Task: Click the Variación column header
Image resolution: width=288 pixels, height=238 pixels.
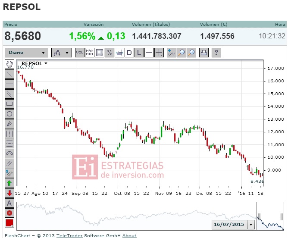Action: click(x=94, y=25)
